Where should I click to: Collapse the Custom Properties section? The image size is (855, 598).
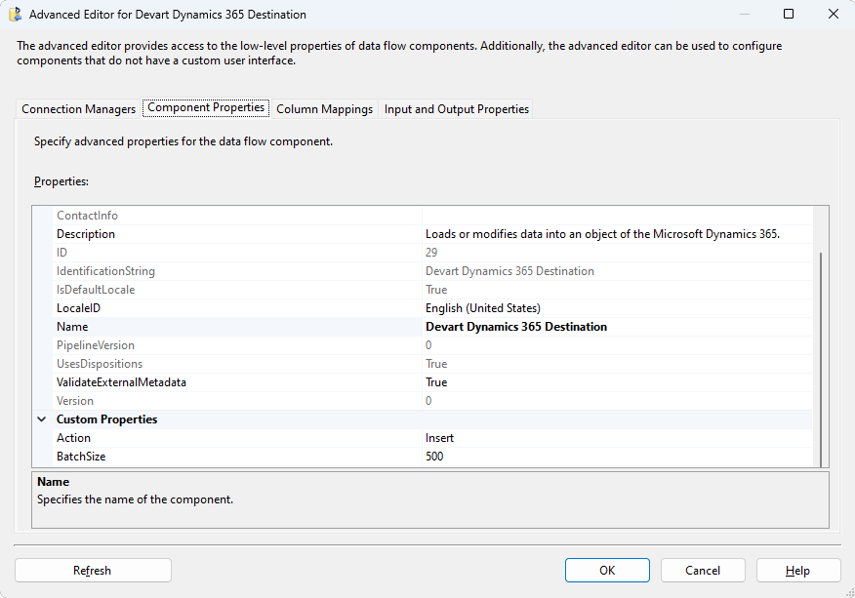click(x=42, y=419)
